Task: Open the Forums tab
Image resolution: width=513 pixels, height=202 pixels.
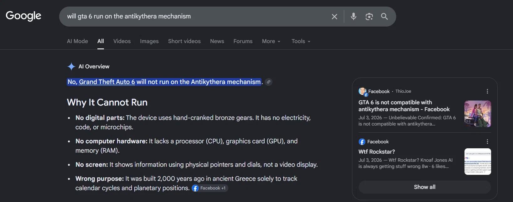Action: (243, 41)
